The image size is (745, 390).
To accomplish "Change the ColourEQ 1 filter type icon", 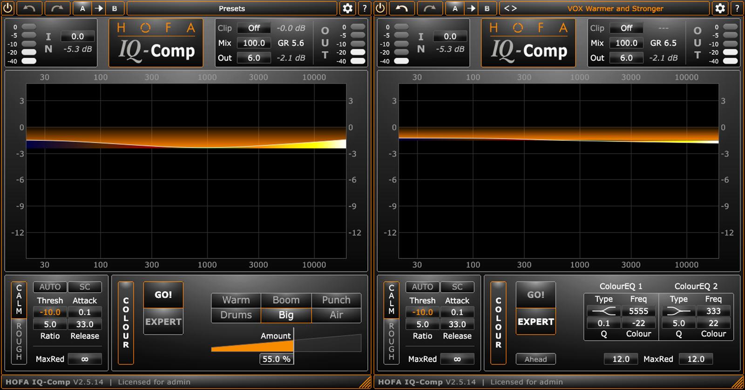I will pos(604,311).
